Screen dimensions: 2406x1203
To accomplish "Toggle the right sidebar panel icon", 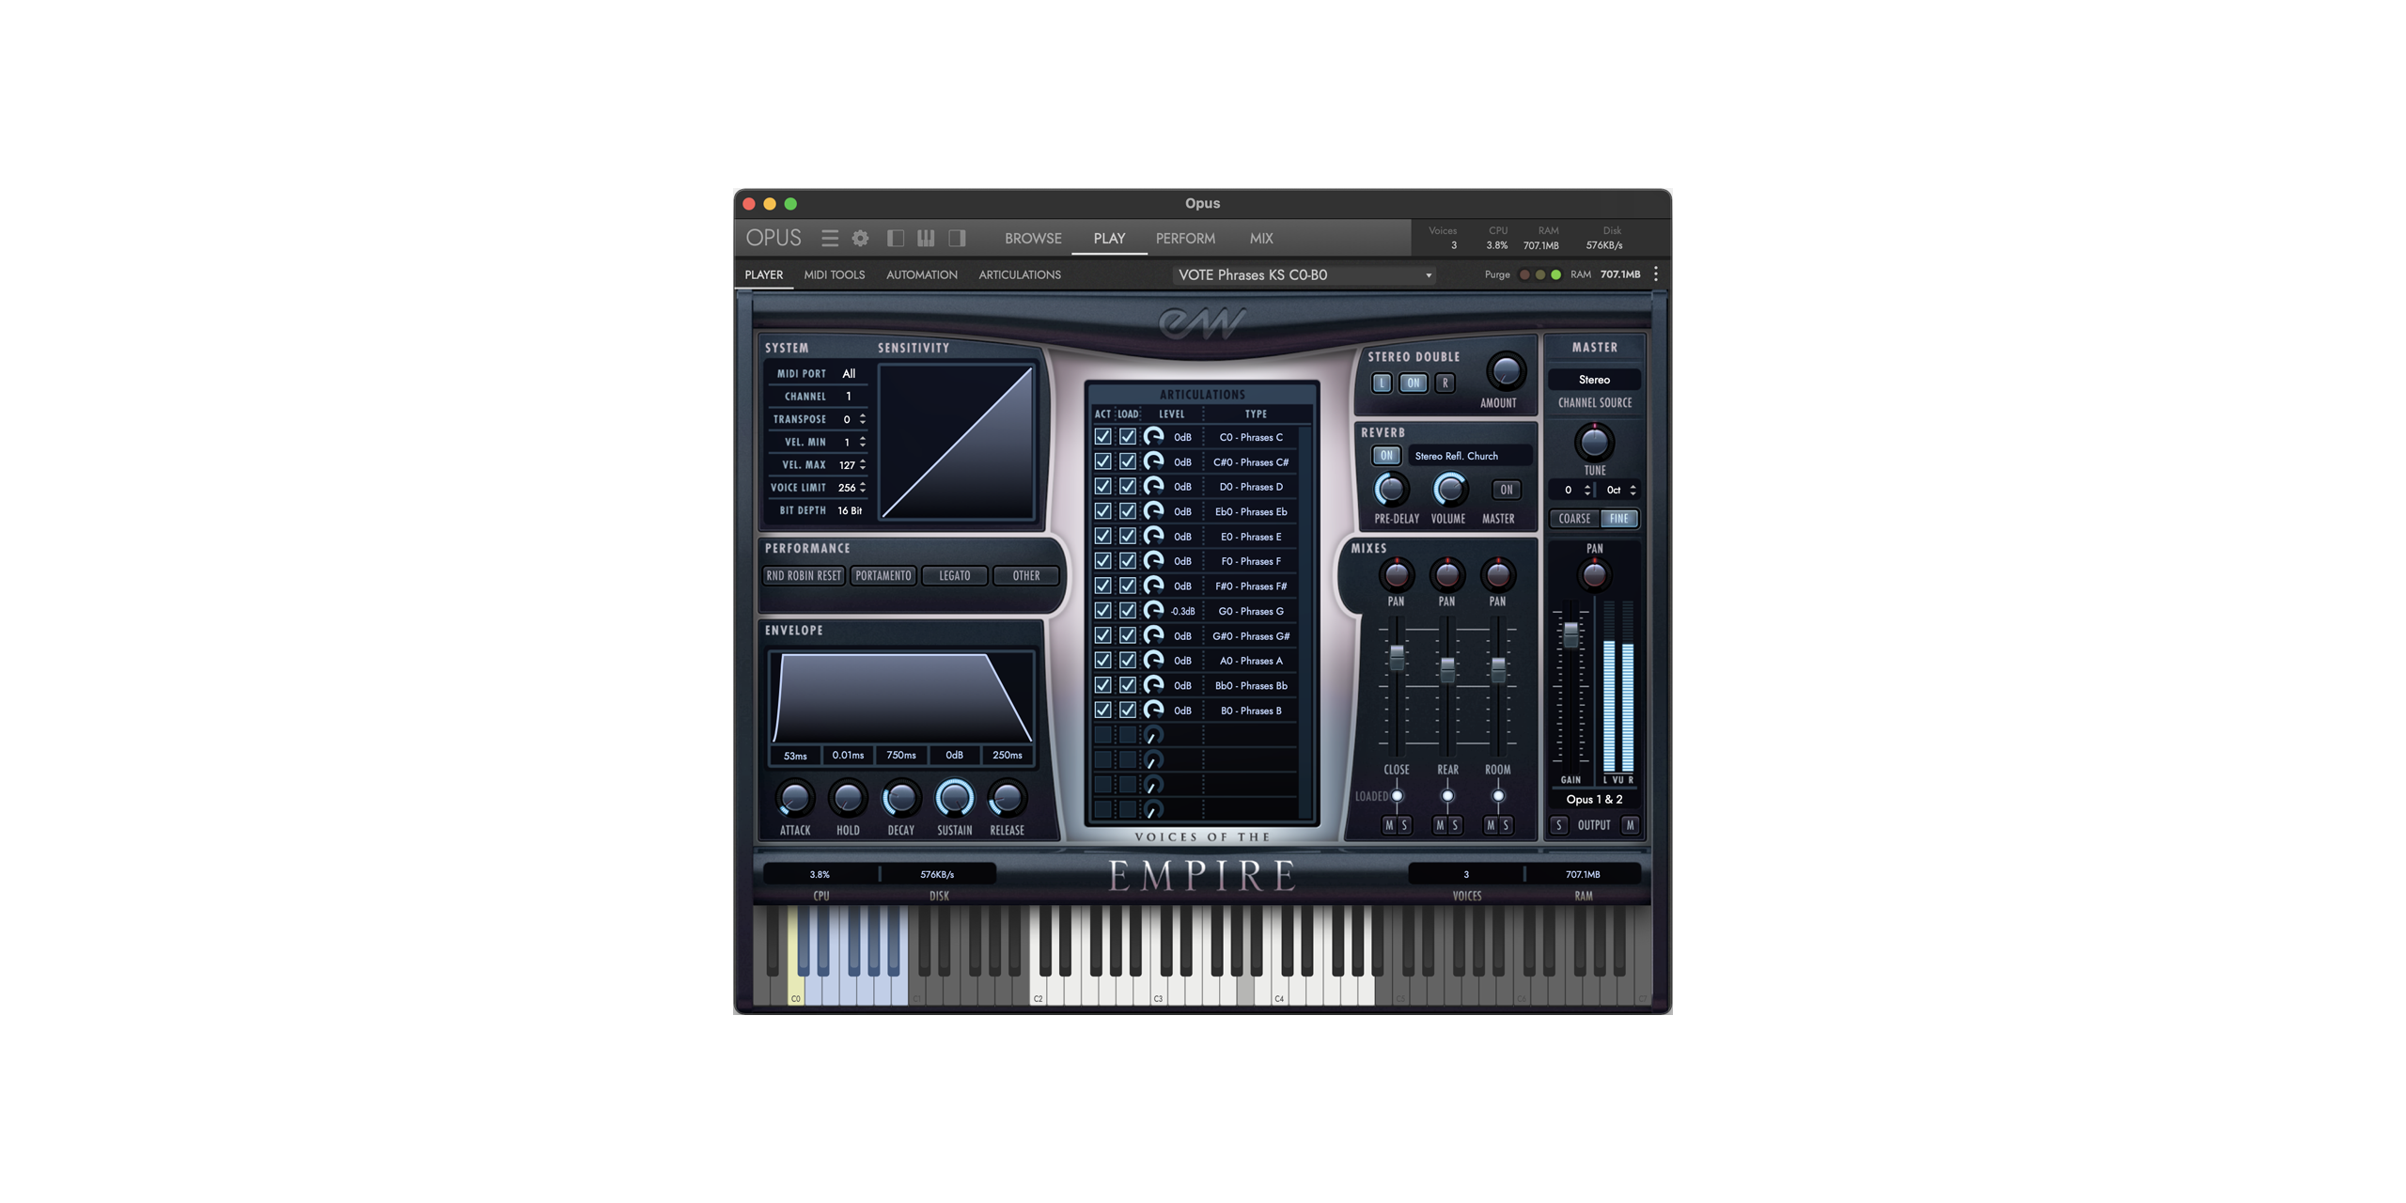I will coord(957,239).
